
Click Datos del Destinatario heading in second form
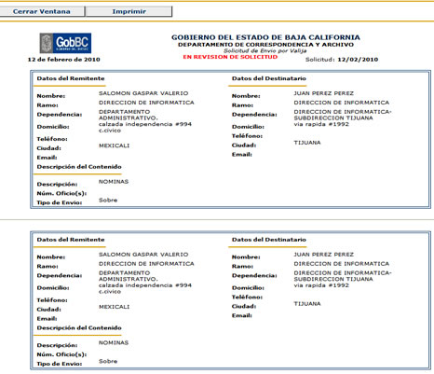(x=269, y=240)
